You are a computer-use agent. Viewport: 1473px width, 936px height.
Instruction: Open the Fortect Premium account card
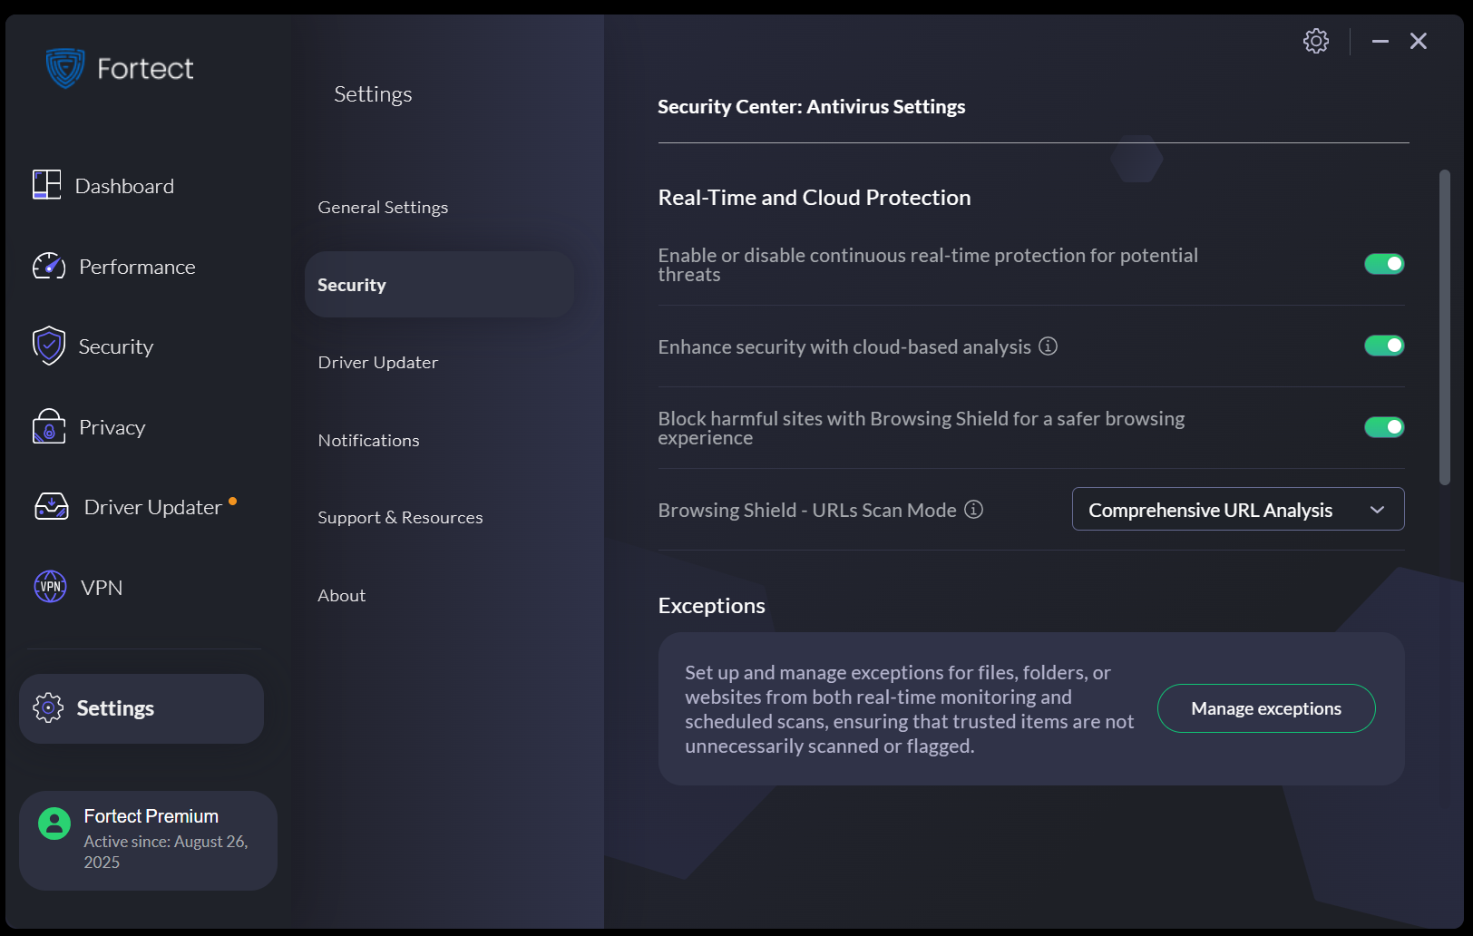[148, 841]
